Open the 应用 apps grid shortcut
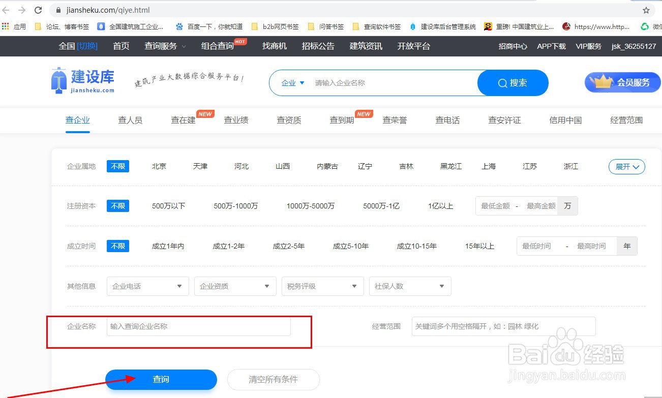662x398 pixels. point(14,26)
